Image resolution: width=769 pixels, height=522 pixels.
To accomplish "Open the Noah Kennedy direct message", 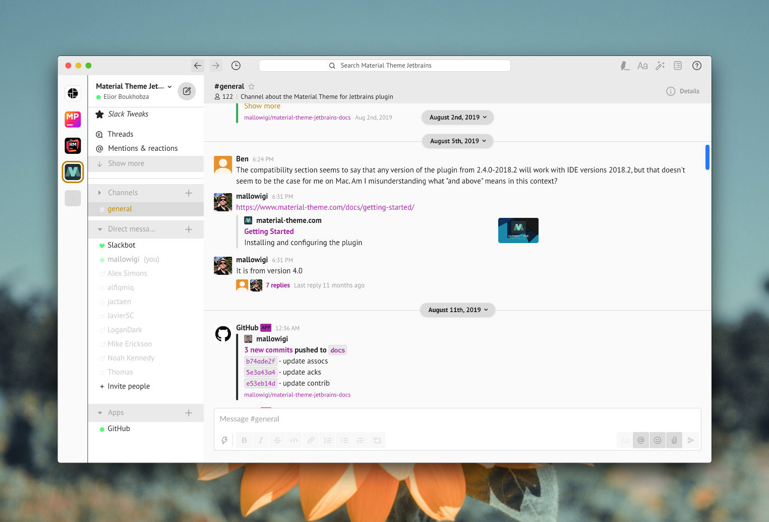I will pyautogui.click(x=146, y=358).
